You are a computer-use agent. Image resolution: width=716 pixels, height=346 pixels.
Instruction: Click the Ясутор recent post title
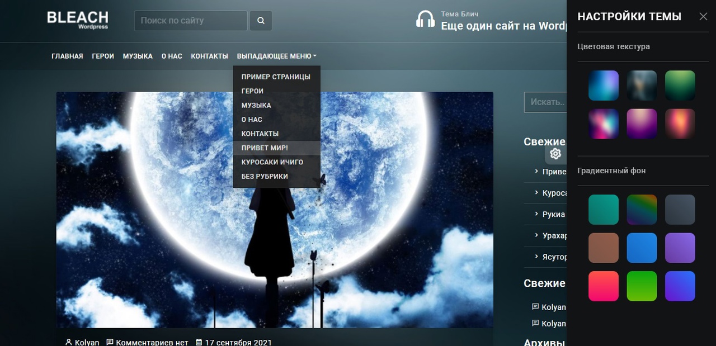555,257
